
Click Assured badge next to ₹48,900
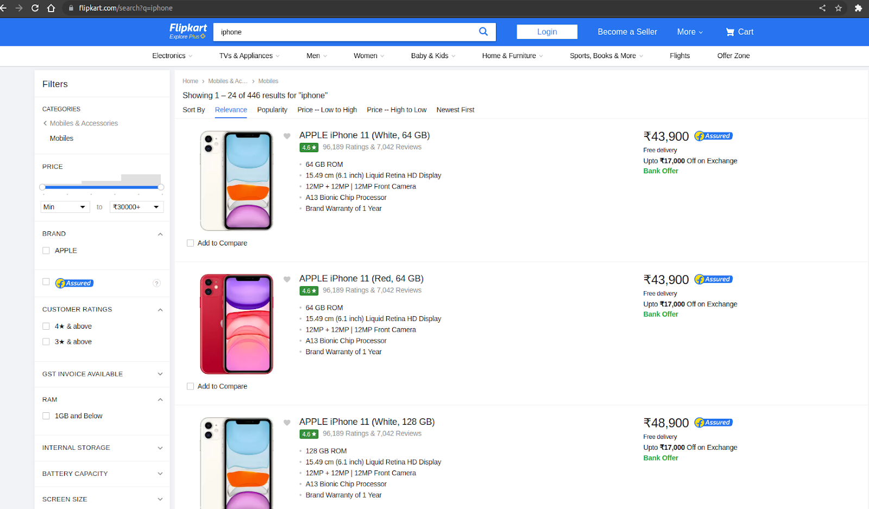714,423
